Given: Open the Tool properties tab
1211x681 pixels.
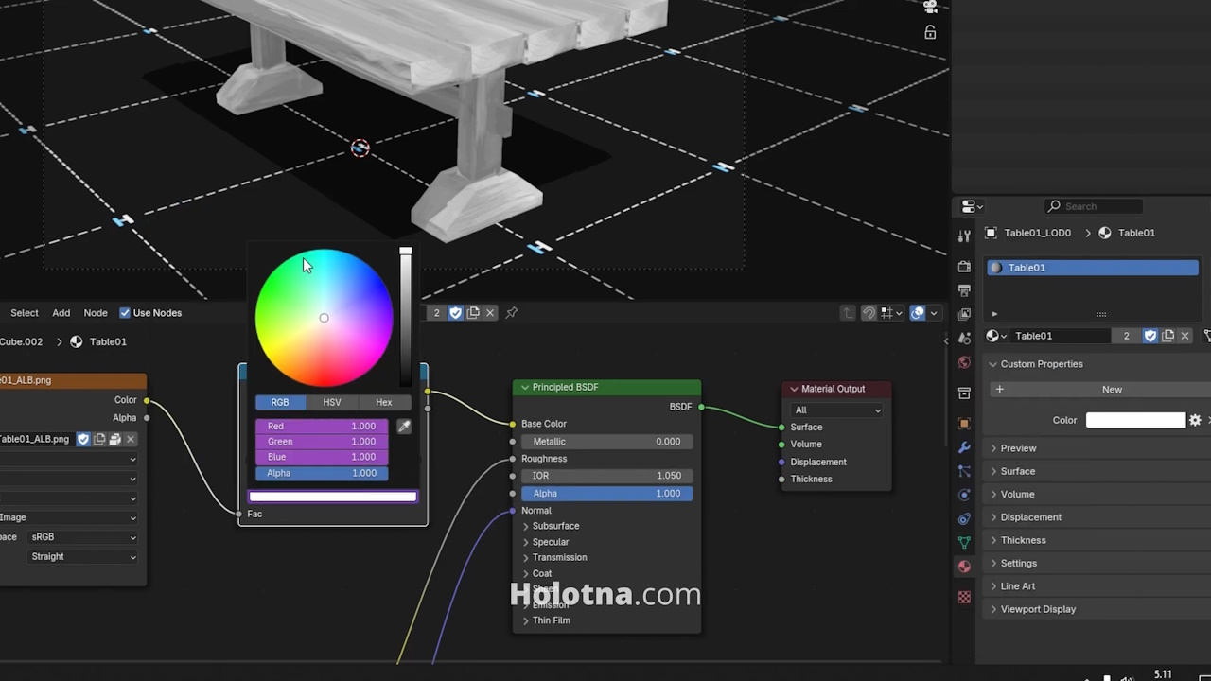Looking at the screenshot, I should (964, 236).
